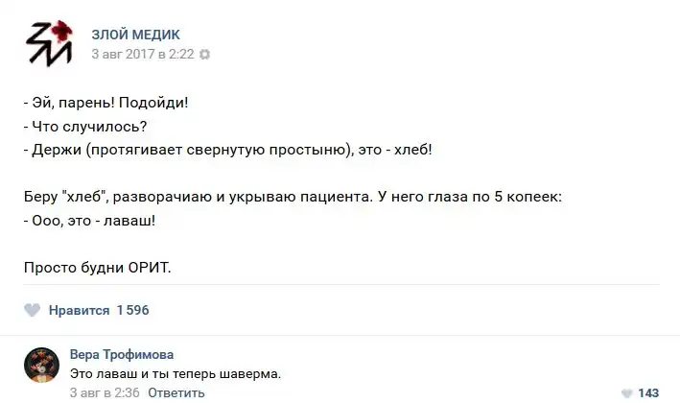Open the ЗЛОЙ МЕДИК group page link
Image resolution: width=680 pixels, height=403 pixels.
(135, 36)
